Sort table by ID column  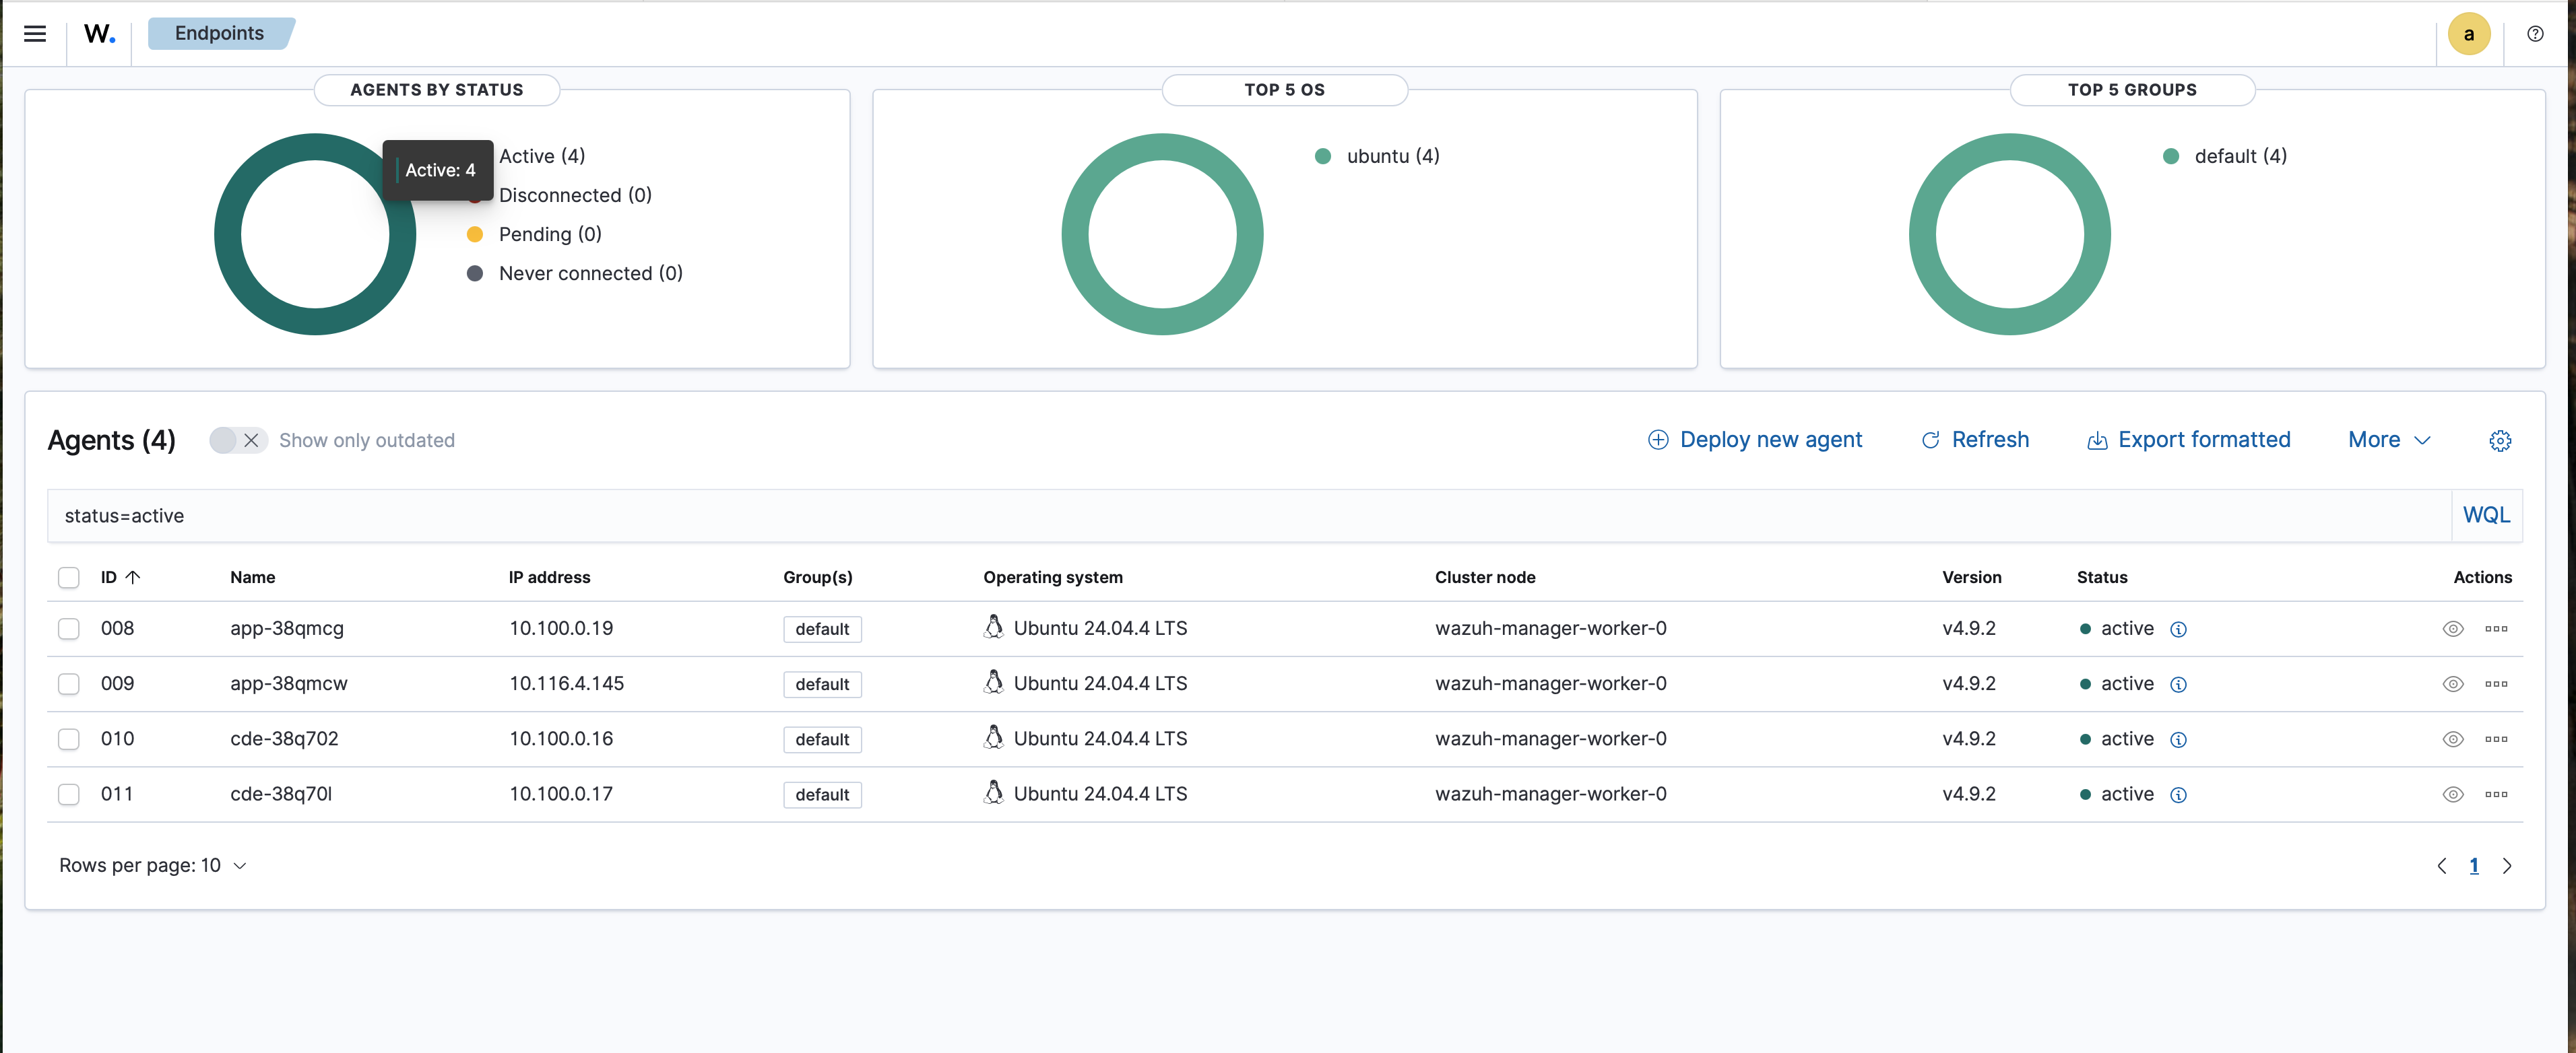tap(120, 578)
